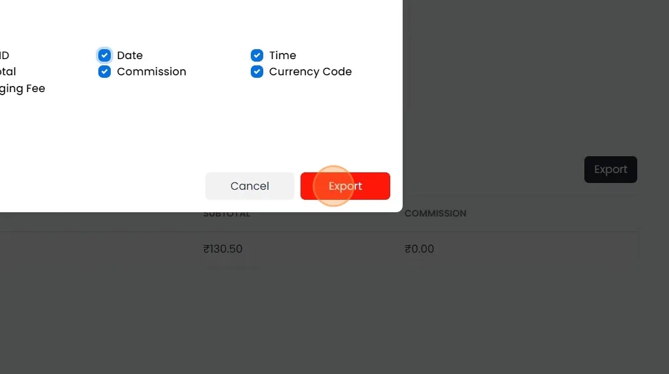Click the "Time" label text
The width and height of the screenshot is (669, 374).
click(283, 55)
